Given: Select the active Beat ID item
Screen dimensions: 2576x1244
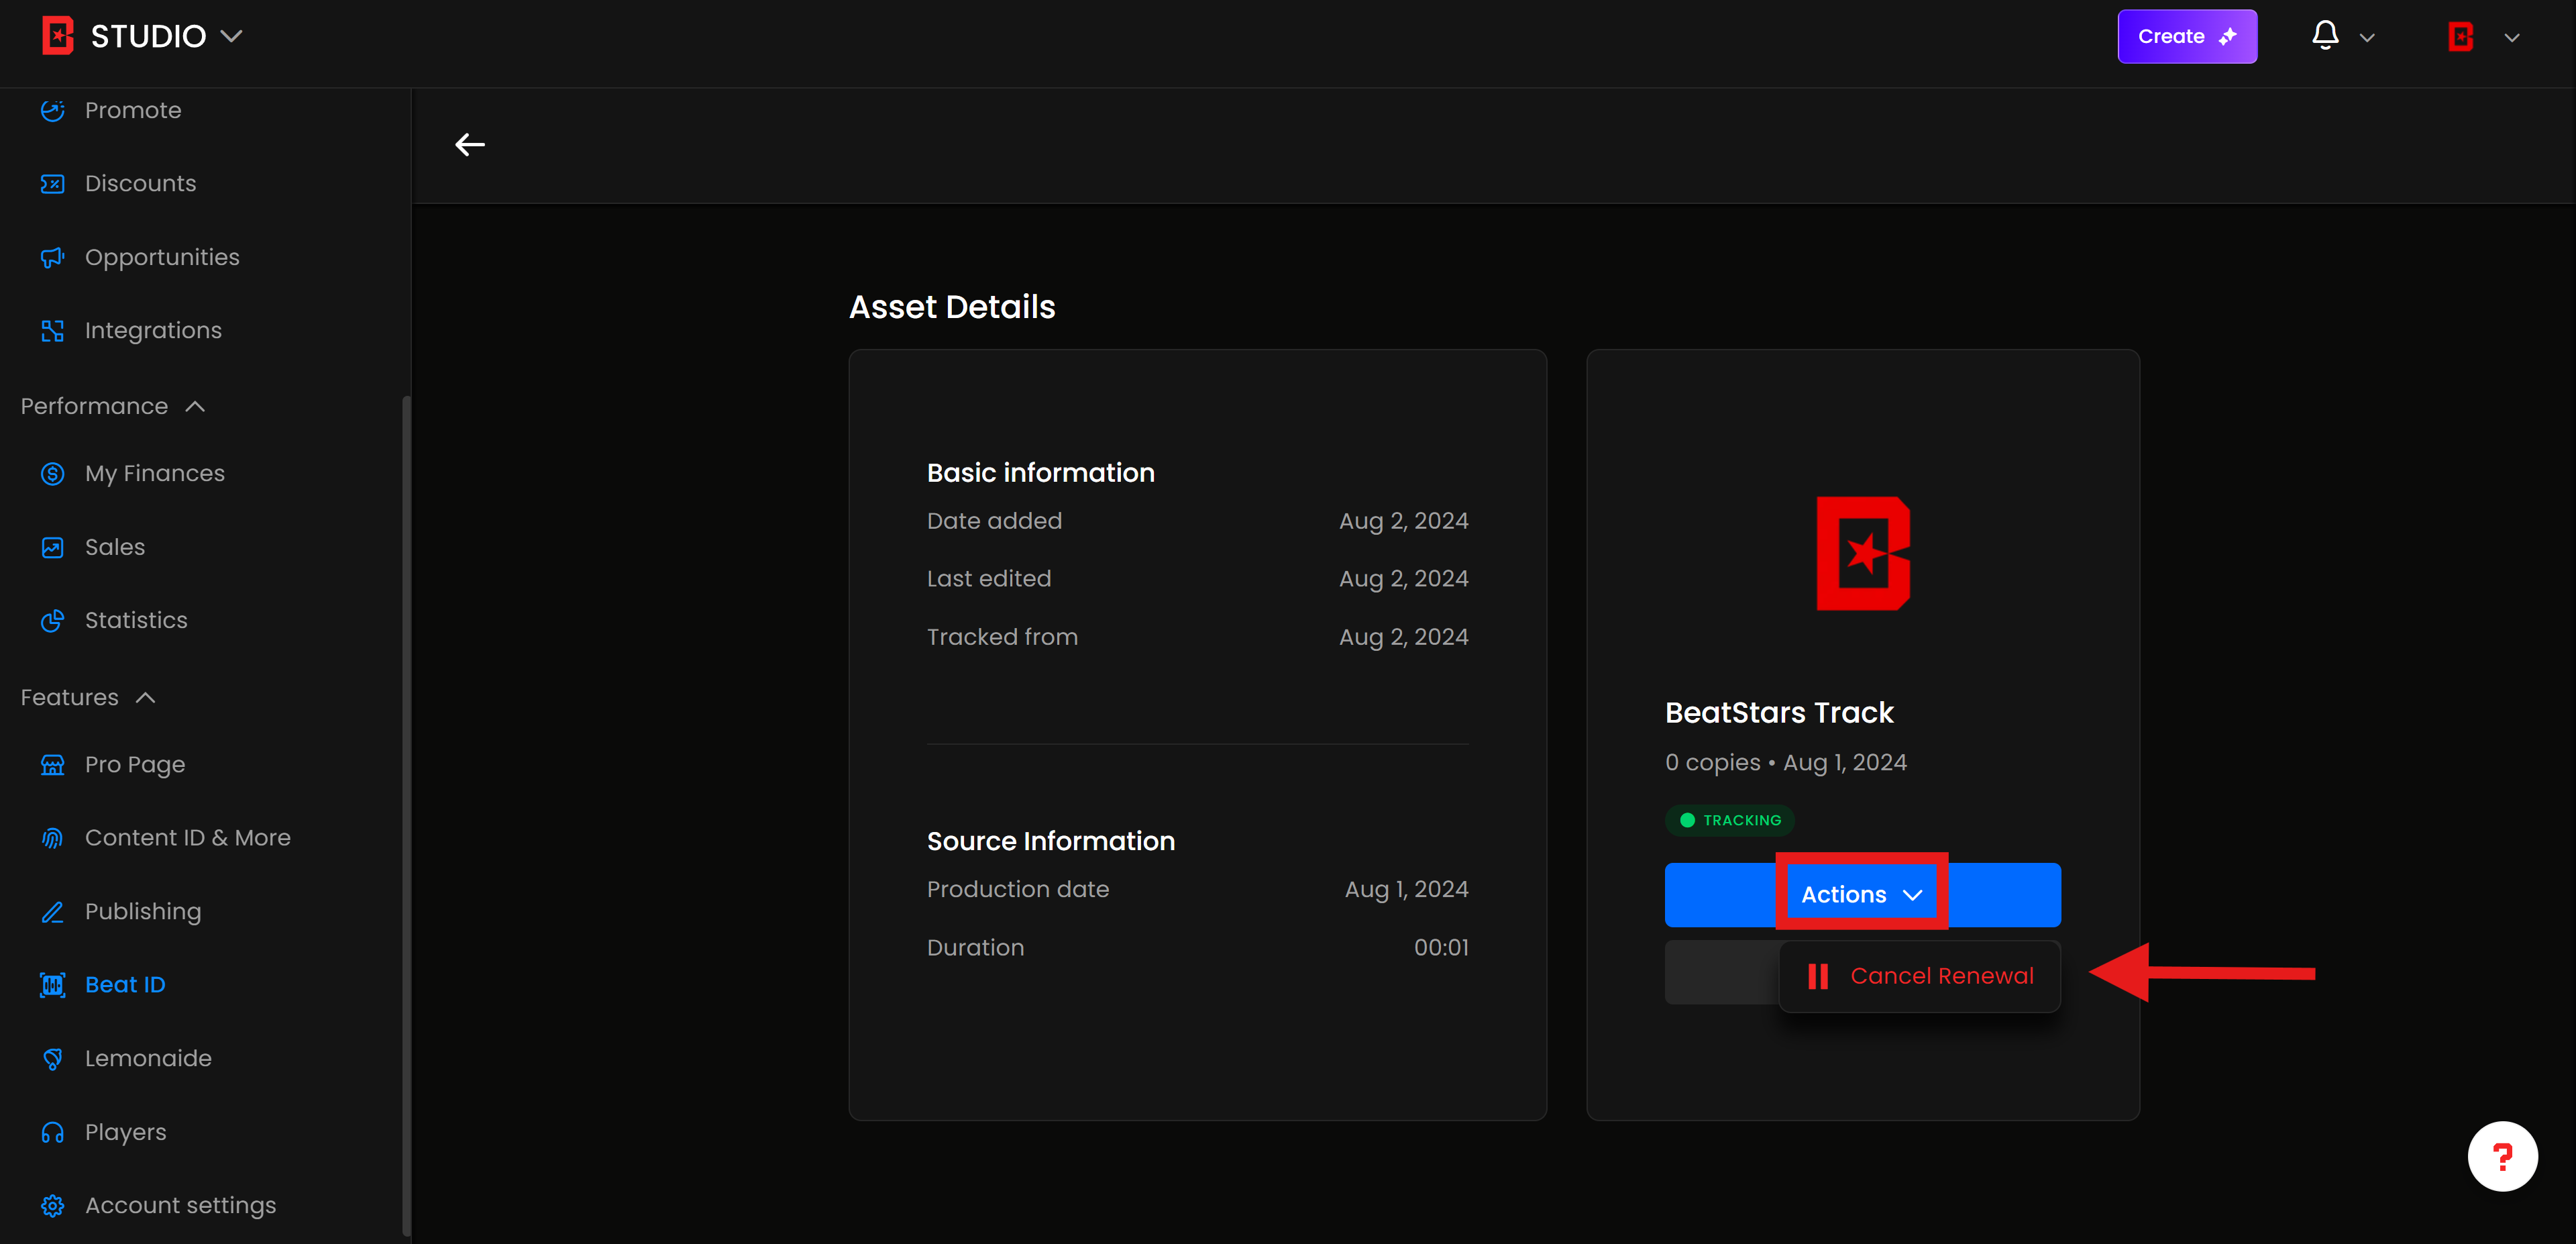Looking at the screenshot, I should point(125,985).
